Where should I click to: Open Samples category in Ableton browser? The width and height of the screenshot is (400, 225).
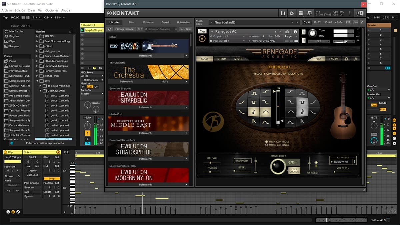tap(12, 46)
